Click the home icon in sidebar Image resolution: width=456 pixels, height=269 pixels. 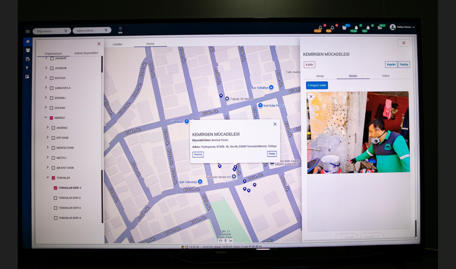click(28, 41)
